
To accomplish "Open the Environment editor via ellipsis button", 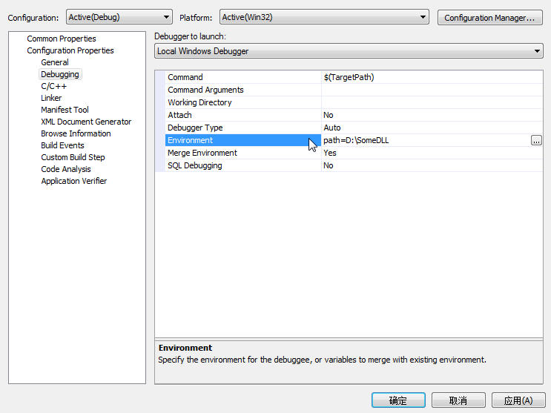I will pos(536,141).
